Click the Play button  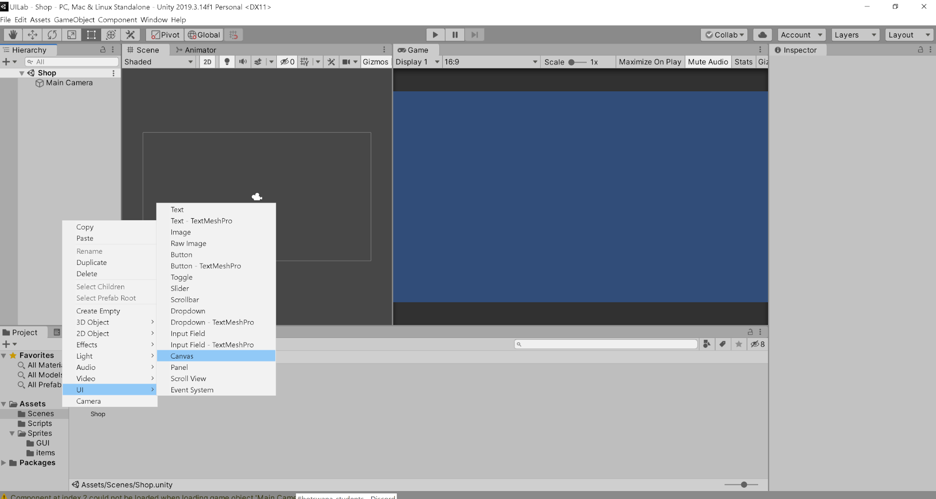[435, 35]
